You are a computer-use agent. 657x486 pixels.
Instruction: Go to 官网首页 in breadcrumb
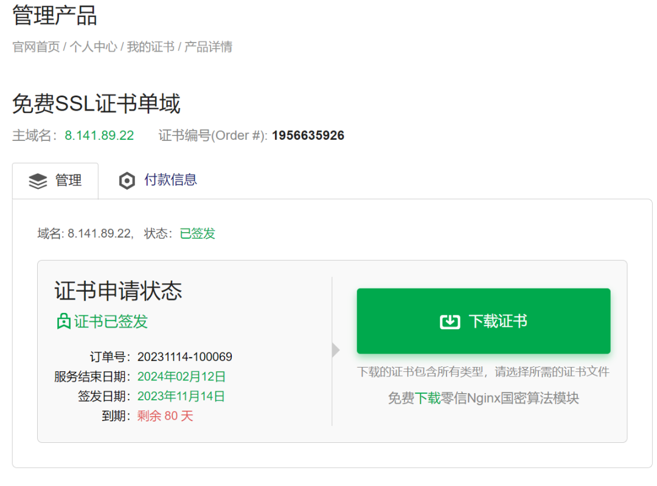pos(36,47)
